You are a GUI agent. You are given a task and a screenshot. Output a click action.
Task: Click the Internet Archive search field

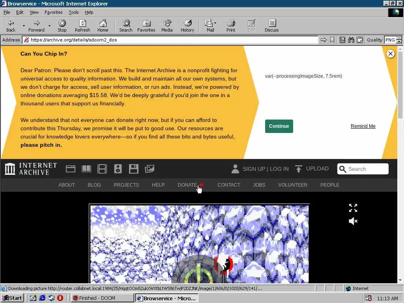(x=363, y=169)
